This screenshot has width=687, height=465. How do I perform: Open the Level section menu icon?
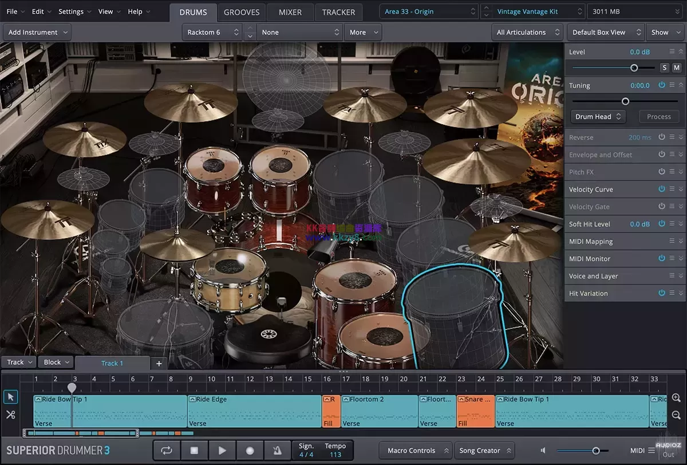(672, 52)
